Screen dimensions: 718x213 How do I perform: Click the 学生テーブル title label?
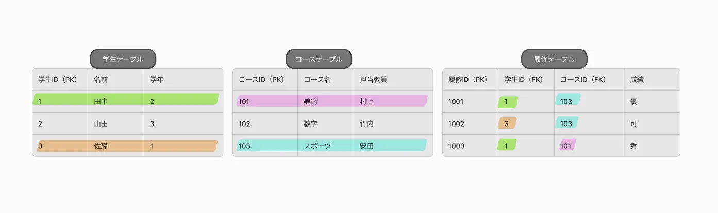coord(123,59)
